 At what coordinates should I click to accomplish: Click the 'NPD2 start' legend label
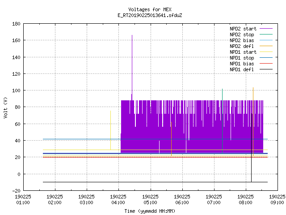coord(243,29)
